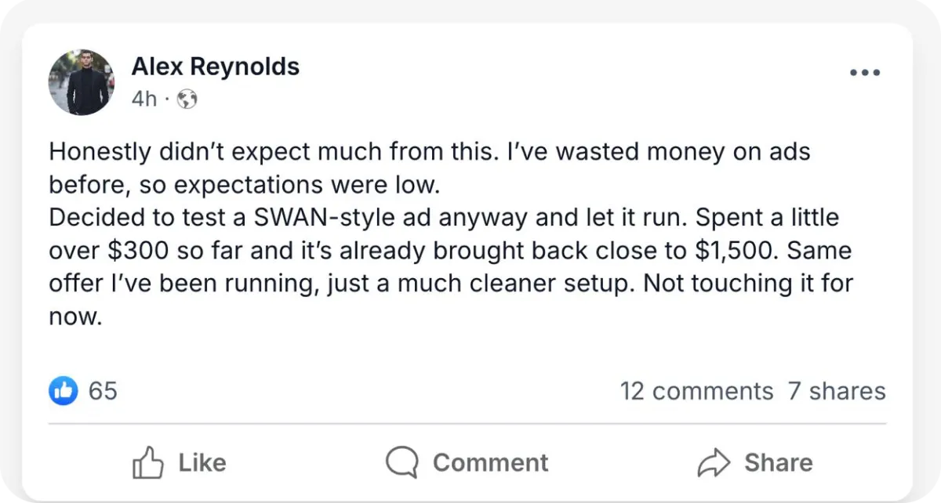The image size is (941, 503).
Task: Click the outlined thumbs-up Like icon
Action: [x=147, y=463]
